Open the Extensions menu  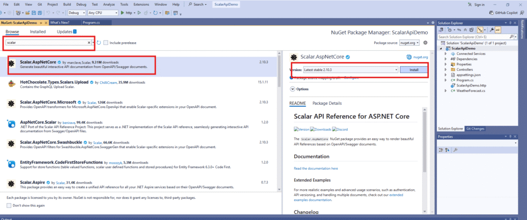point(141,5)
